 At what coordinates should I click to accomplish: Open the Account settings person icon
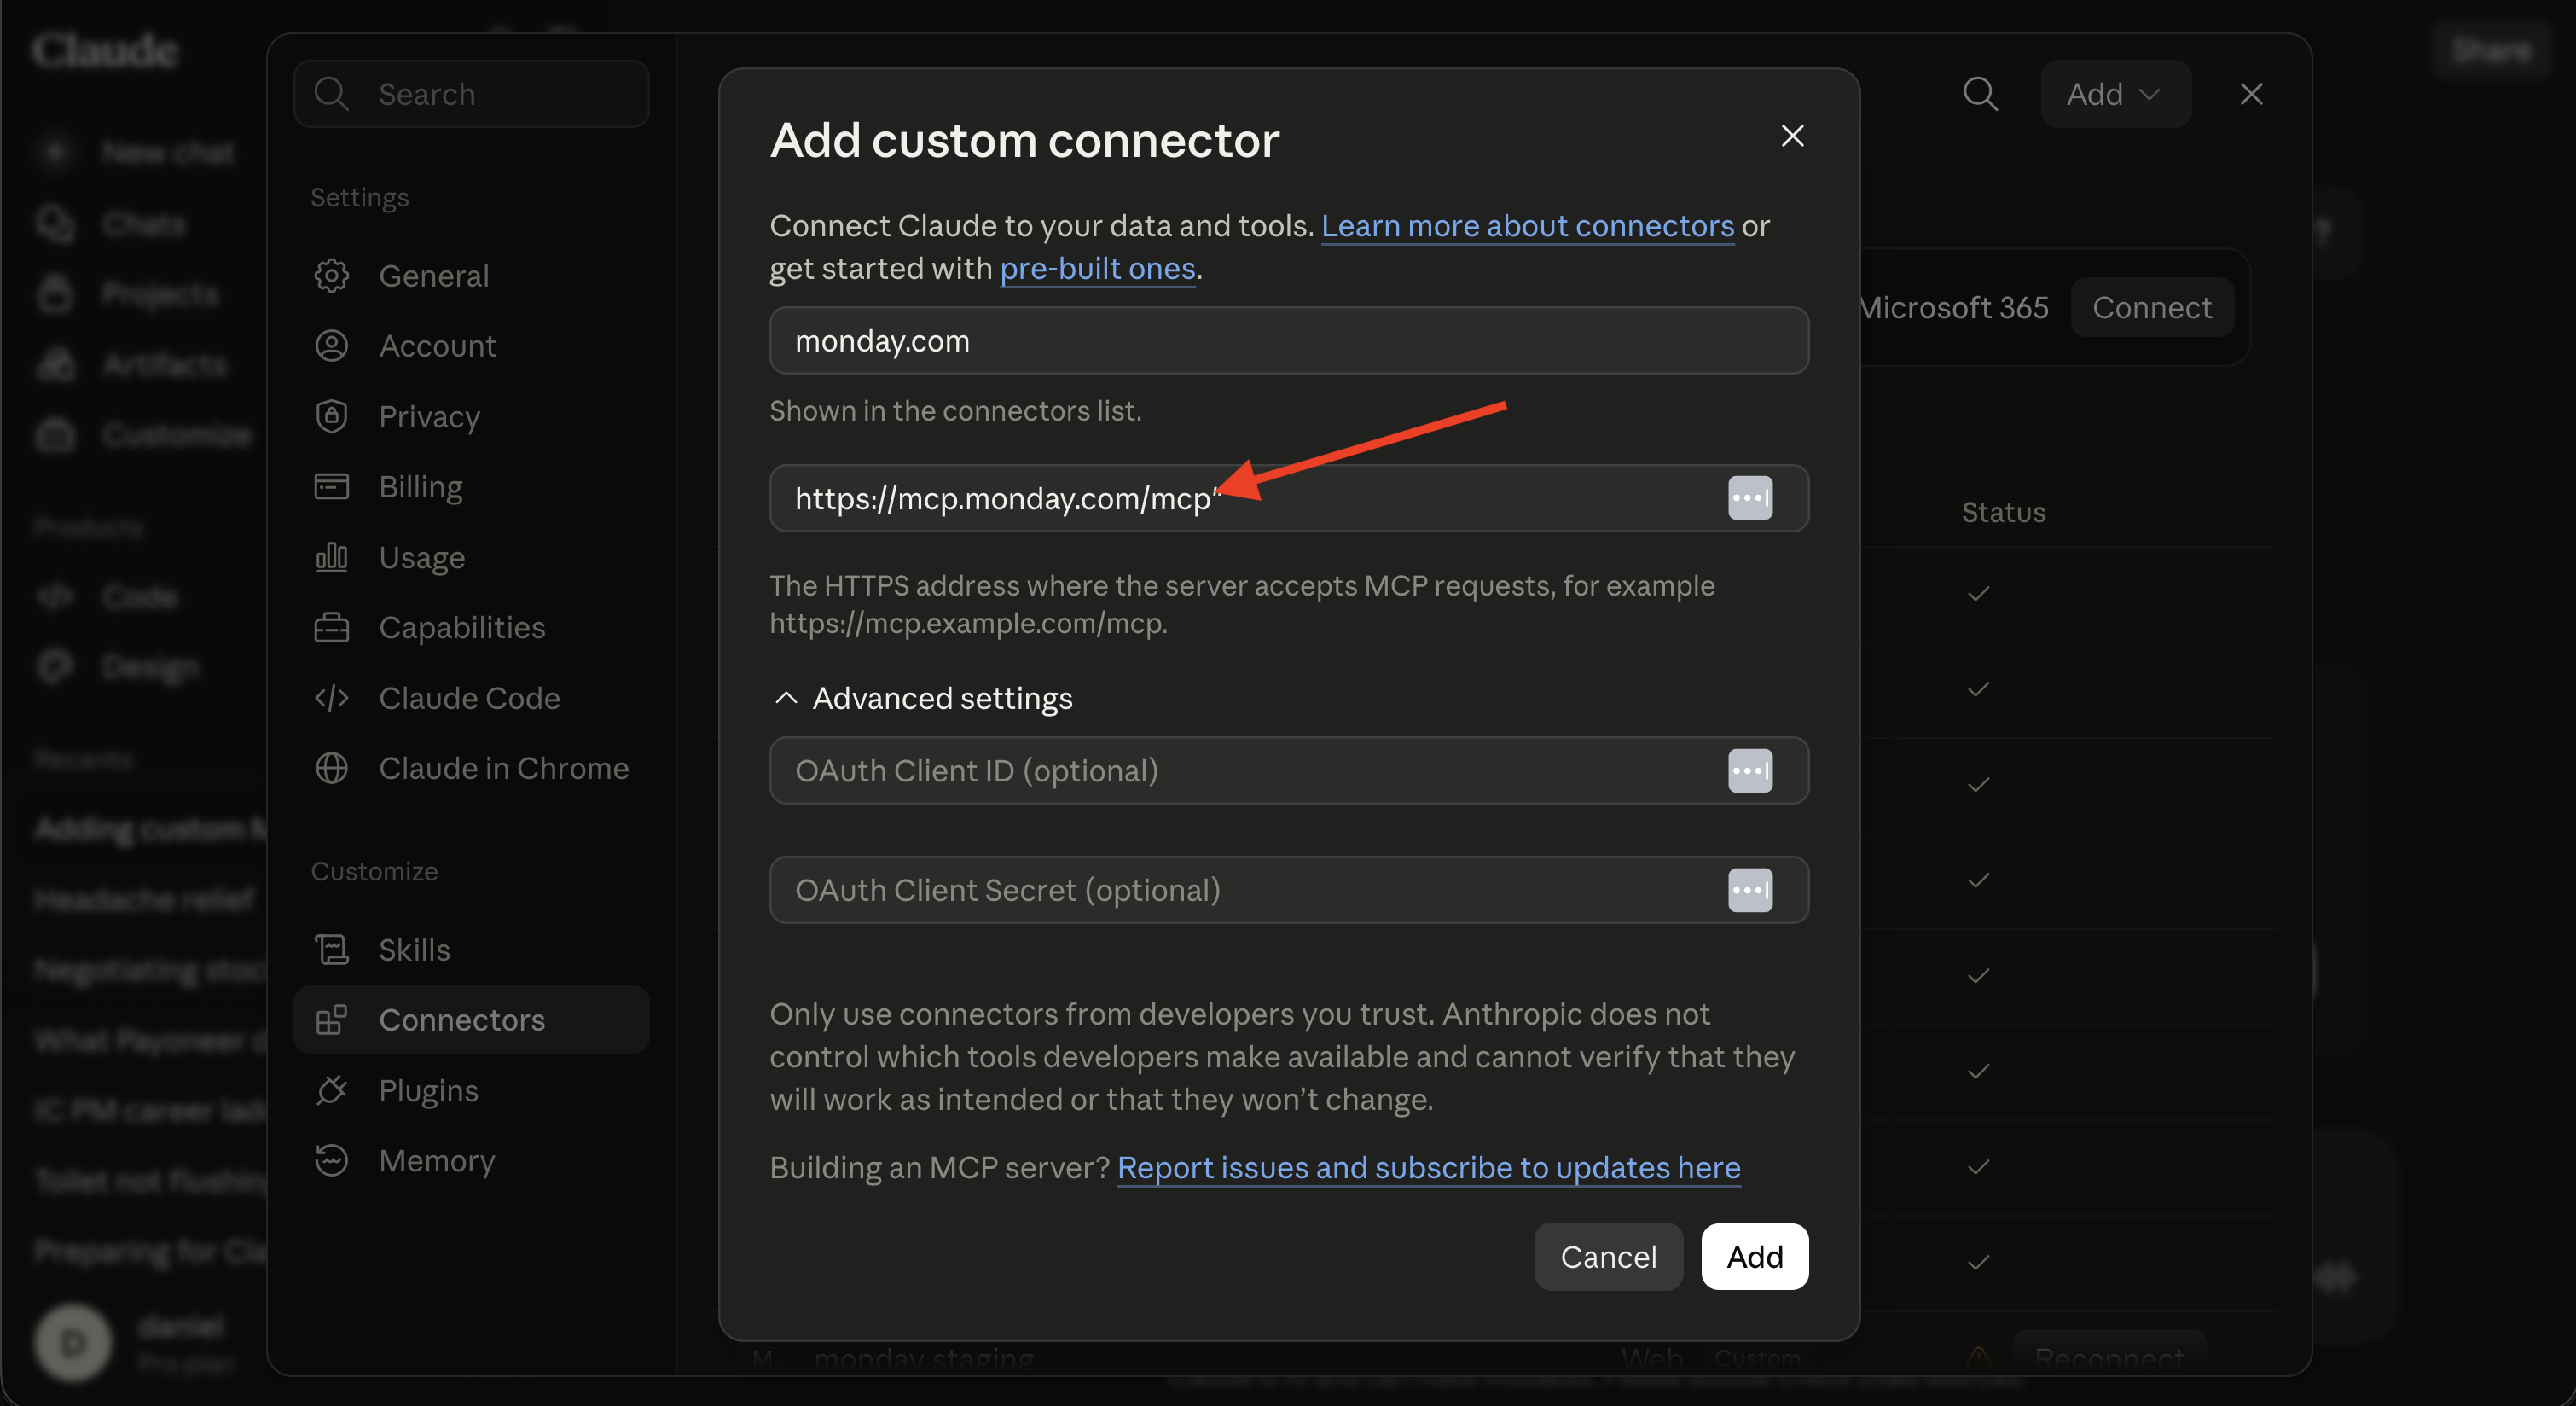(x=331, y=346)
